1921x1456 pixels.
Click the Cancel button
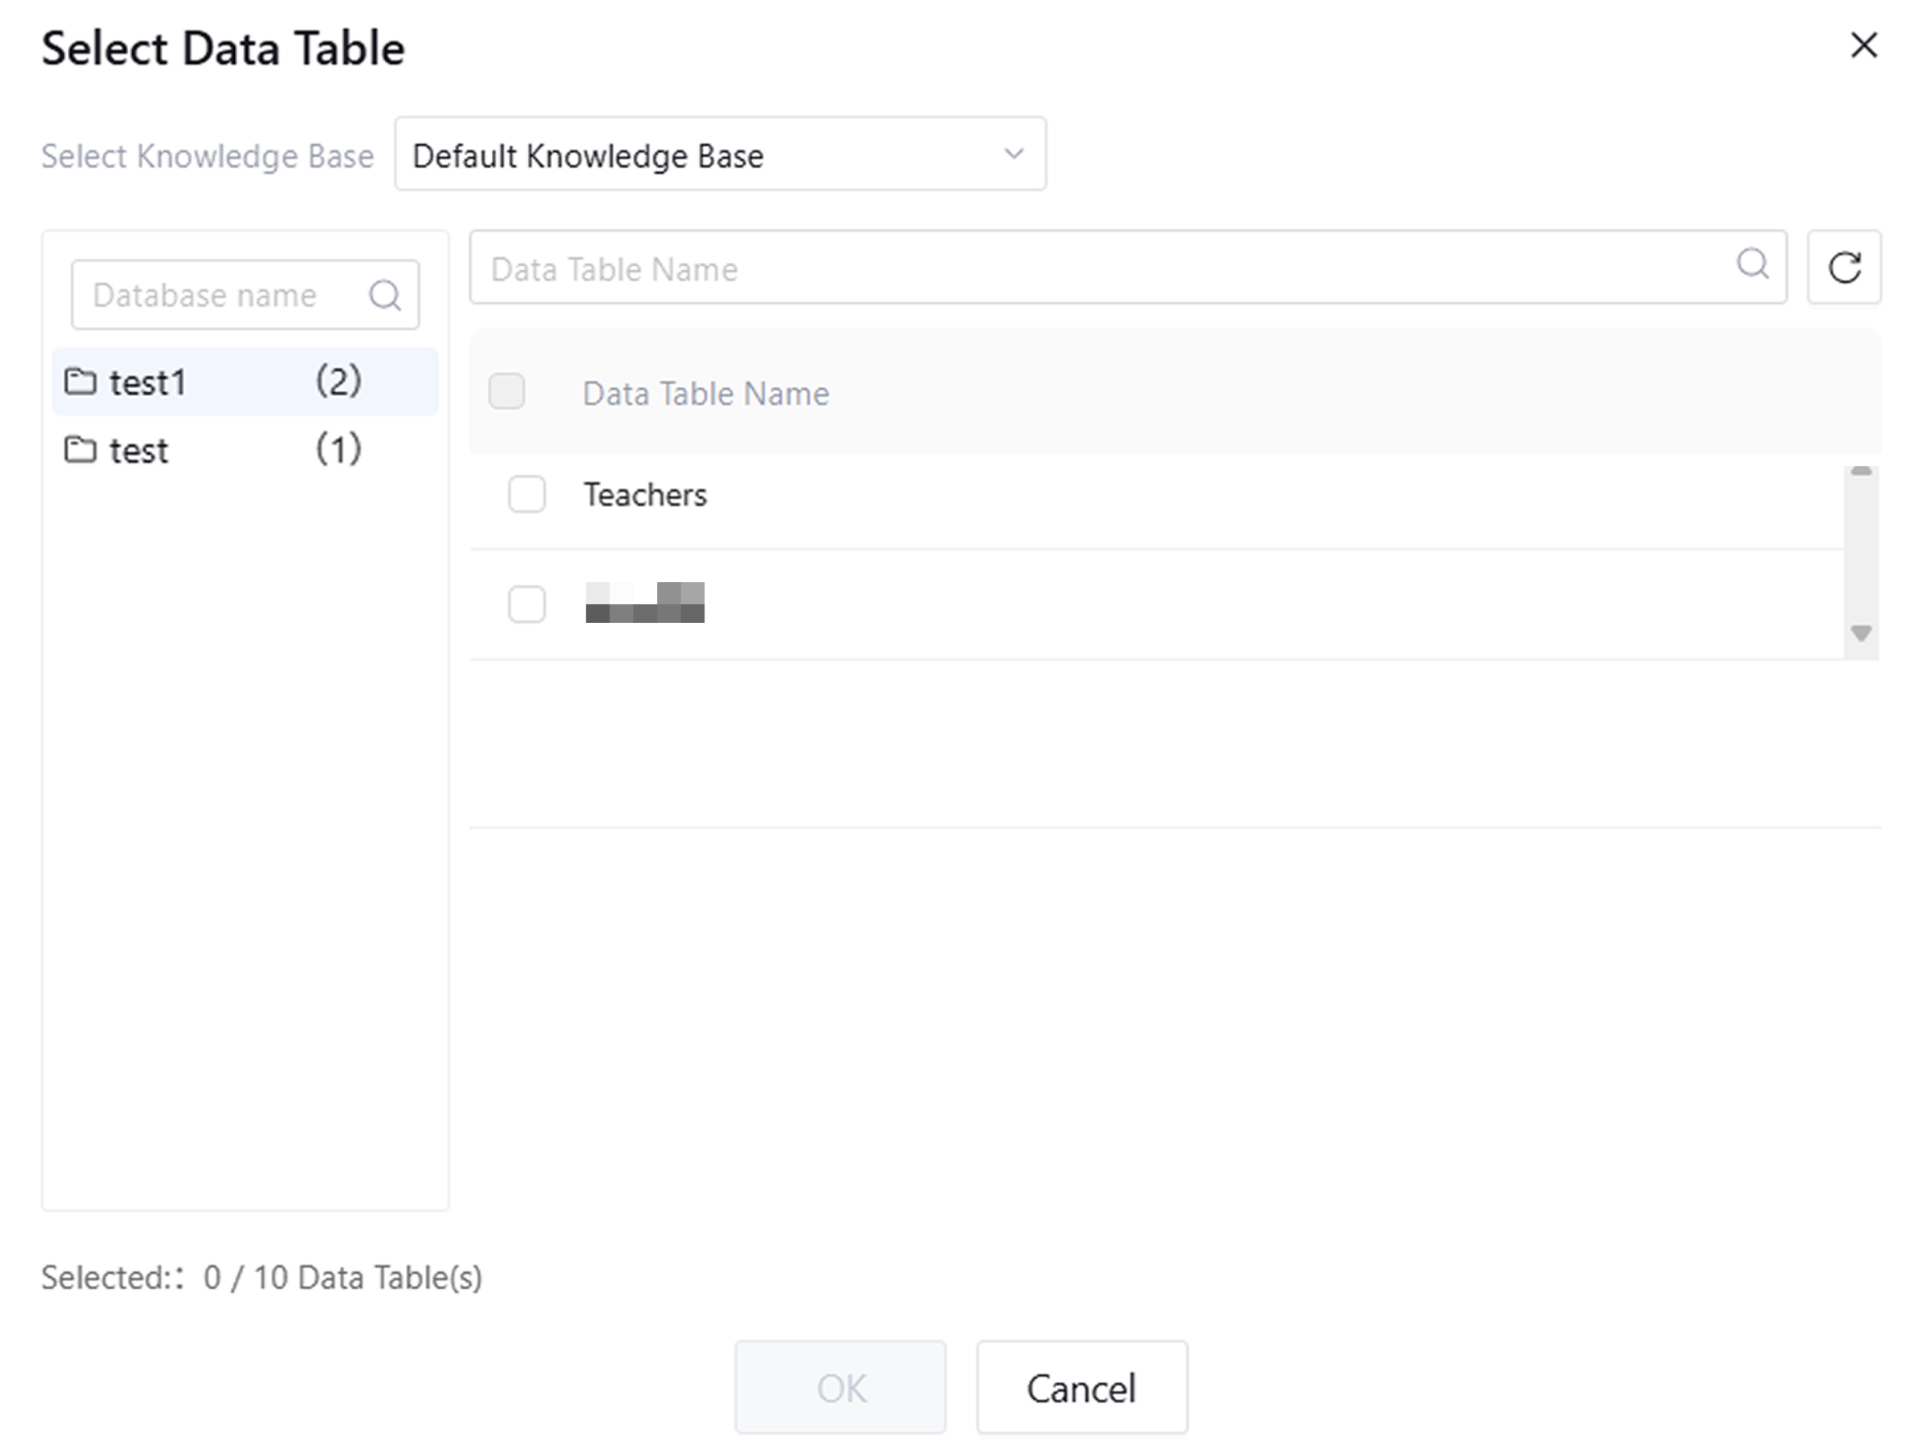coord(1081,1387)
